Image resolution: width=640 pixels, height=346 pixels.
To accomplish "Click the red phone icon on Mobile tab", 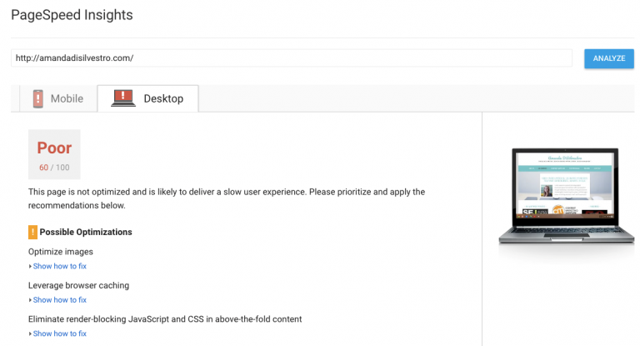I will tap(37, 98).
